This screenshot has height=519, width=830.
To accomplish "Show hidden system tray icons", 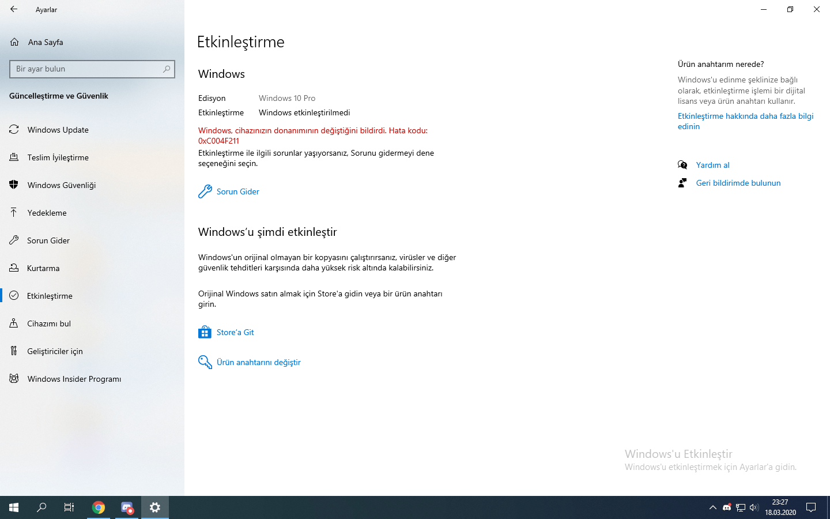I will pos(713,507).
